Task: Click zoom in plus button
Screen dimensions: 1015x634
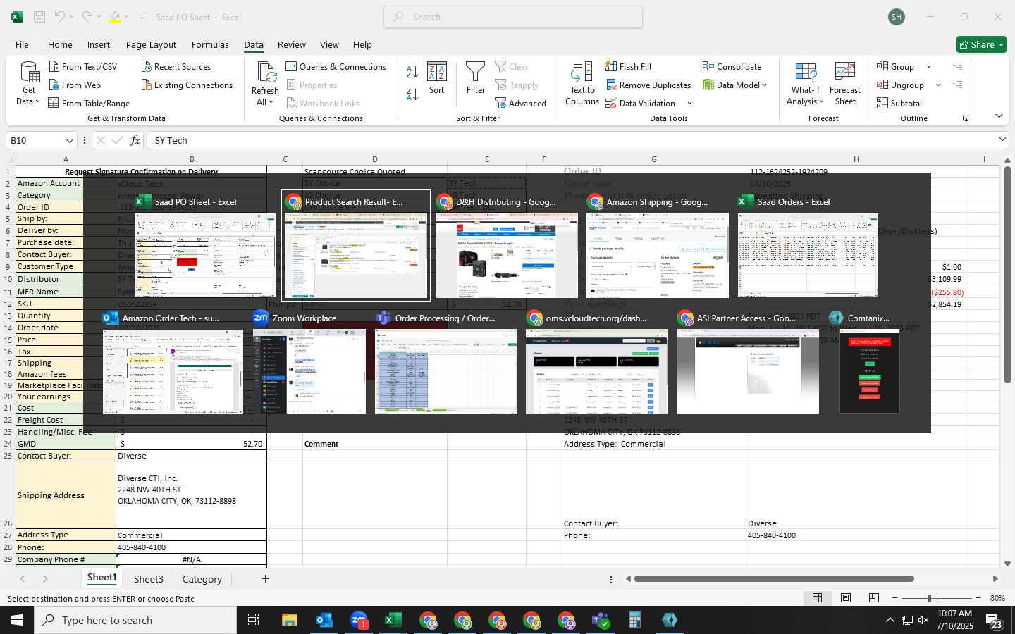Action: pyautogui.click(x=978, y=598)
